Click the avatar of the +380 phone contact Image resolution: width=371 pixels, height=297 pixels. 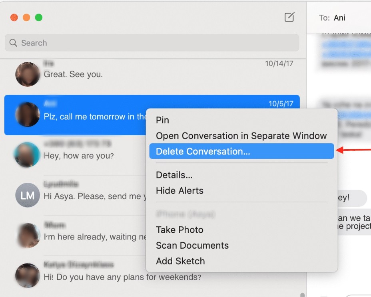26,154
